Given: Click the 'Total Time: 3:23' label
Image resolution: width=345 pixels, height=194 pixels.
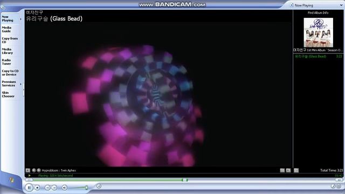Looking at the screenshot, I should point(332,170).
